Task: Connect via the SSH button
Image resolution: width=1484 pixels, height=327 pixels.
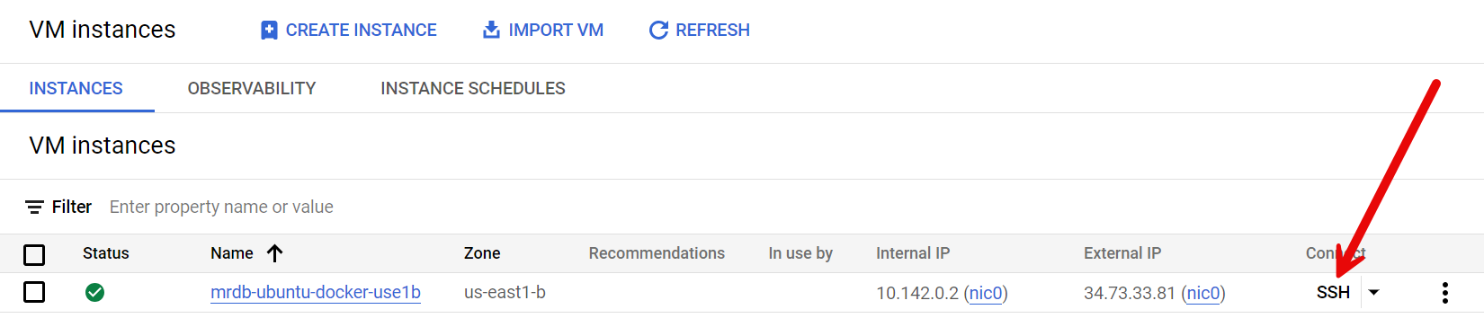Action: pos(1333,293)
